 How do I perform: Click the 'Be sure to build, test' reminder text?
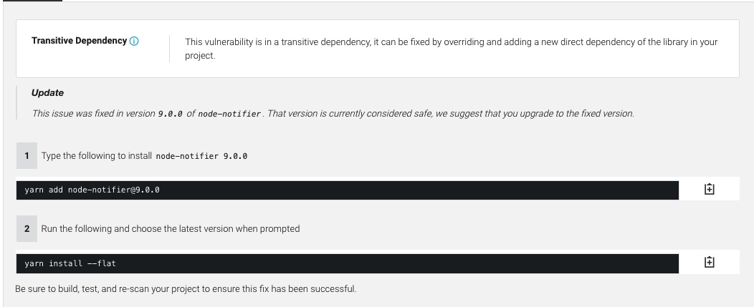(186, 289)
